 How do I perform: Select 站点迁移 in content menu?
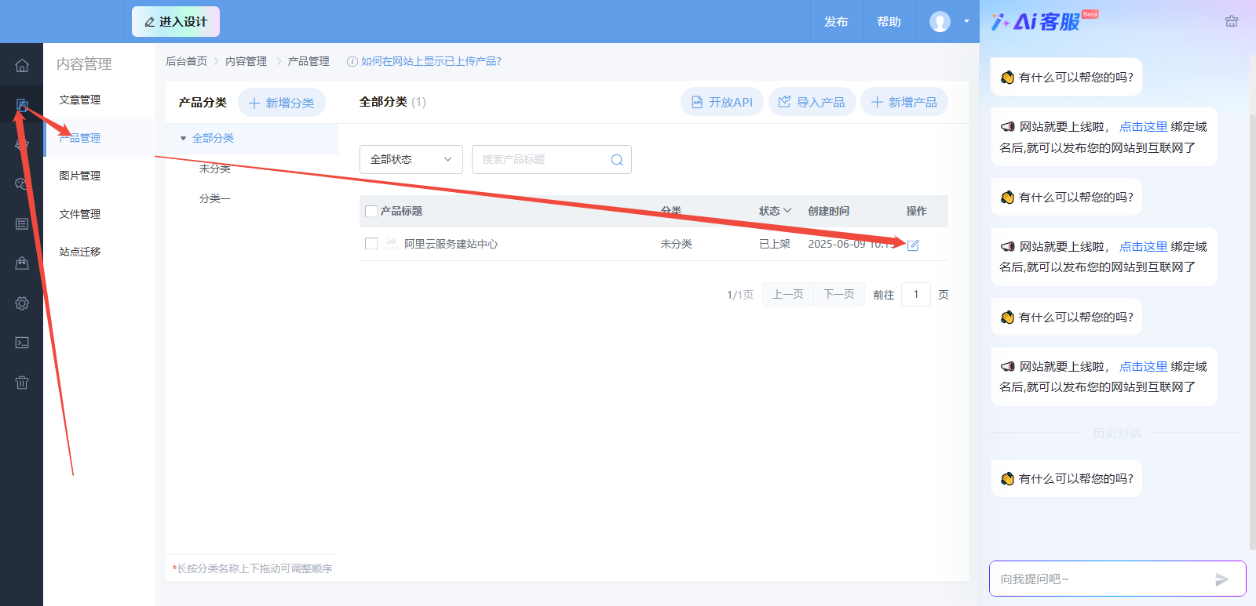pos(80,252)
